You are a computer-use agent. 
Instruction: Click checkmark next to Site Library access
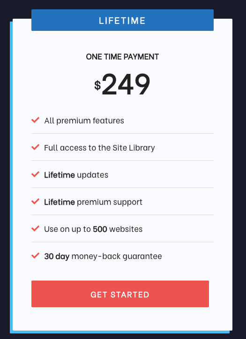pyautogui.click(x=35, y=147)
